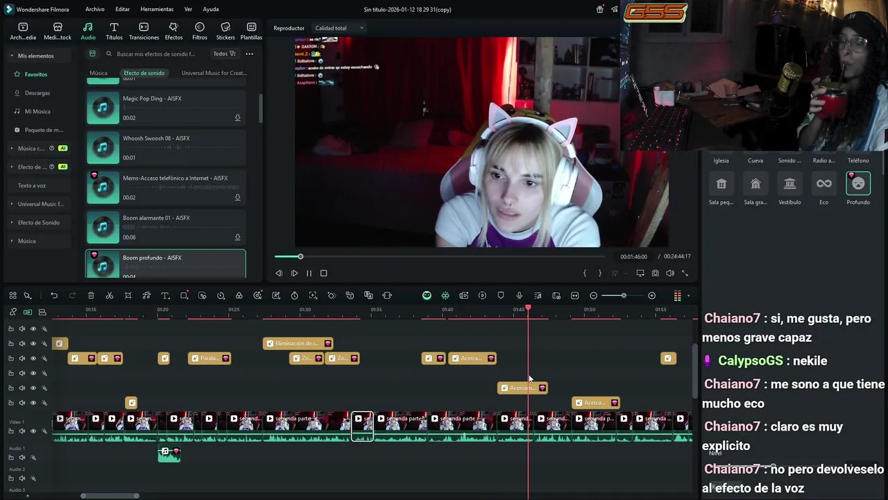The height and width of the screenshot is (500, 888).
Task: Expand the Efecto de... AI category
Action: point(12,167)
